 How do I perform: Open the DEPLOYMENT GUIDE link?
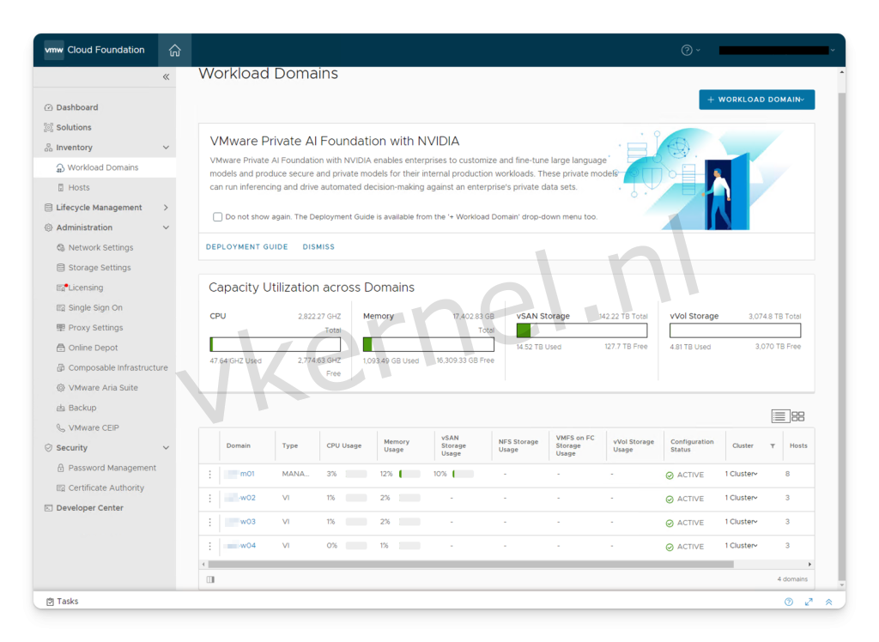click(246, 246)
